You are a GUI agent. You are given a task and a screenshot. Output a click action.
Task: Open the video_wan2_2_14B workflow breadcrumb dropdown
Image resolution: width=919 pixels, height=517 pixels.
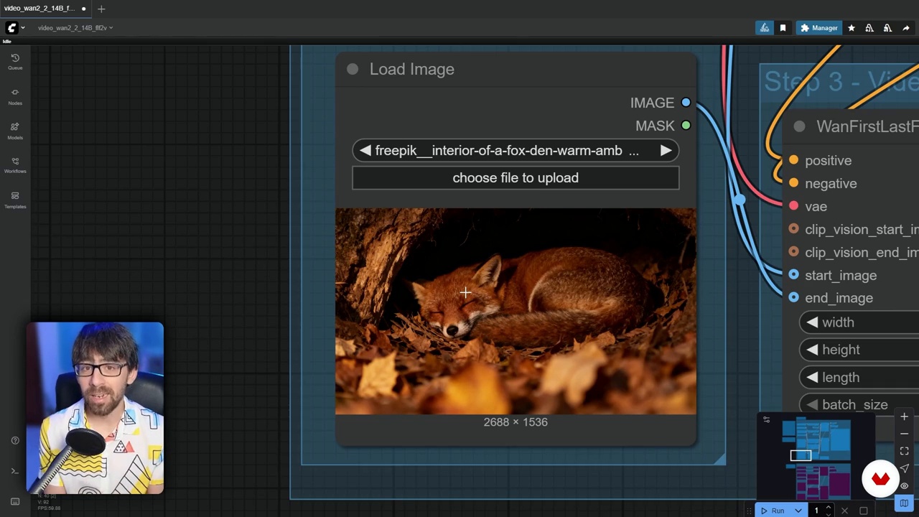click(x=75, y=28)
